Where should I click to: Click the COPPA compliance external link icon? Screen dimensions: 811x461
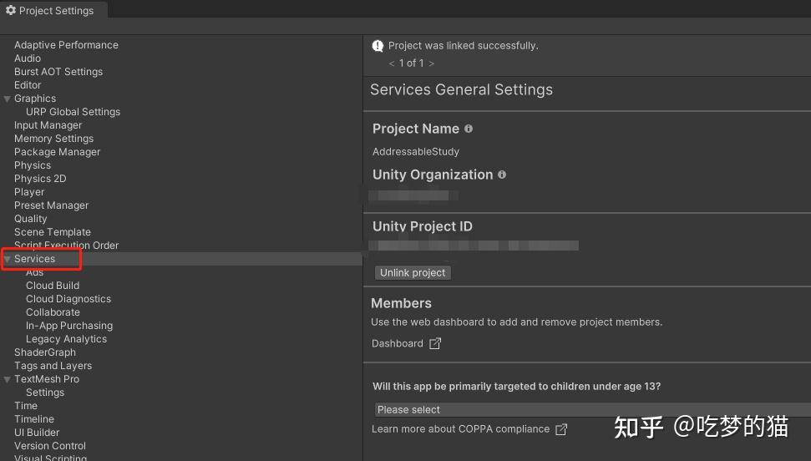point(561,429)
